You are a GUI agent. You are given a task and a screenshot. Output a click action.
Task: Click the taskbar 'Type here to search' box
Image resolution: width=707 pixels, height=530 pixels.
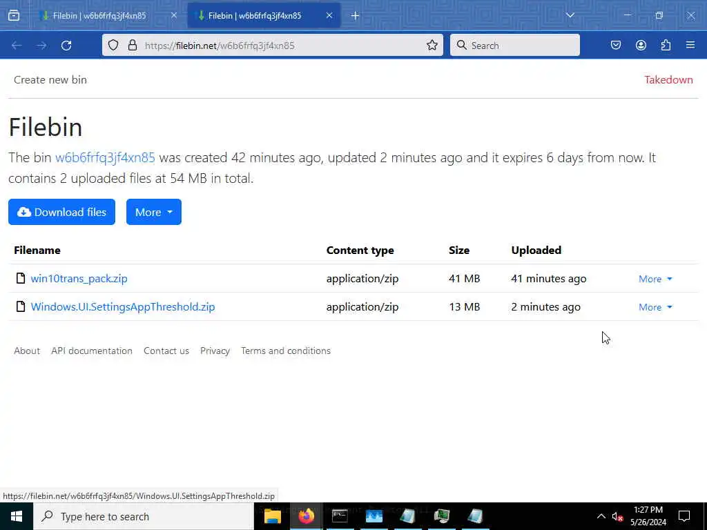coord(144,516)
